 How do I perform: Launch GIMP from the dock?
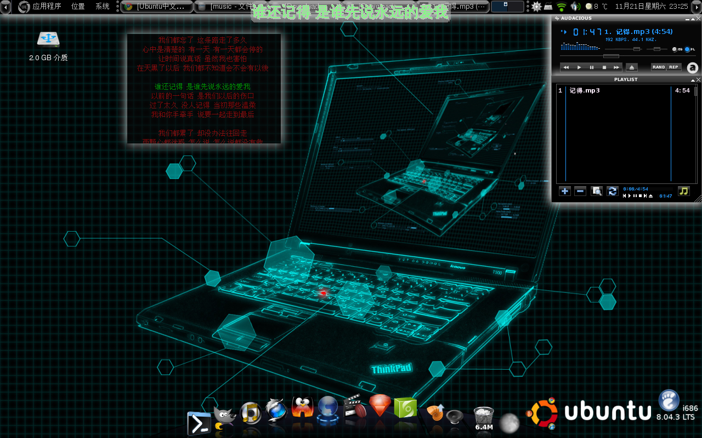click(x=224, y=419)
